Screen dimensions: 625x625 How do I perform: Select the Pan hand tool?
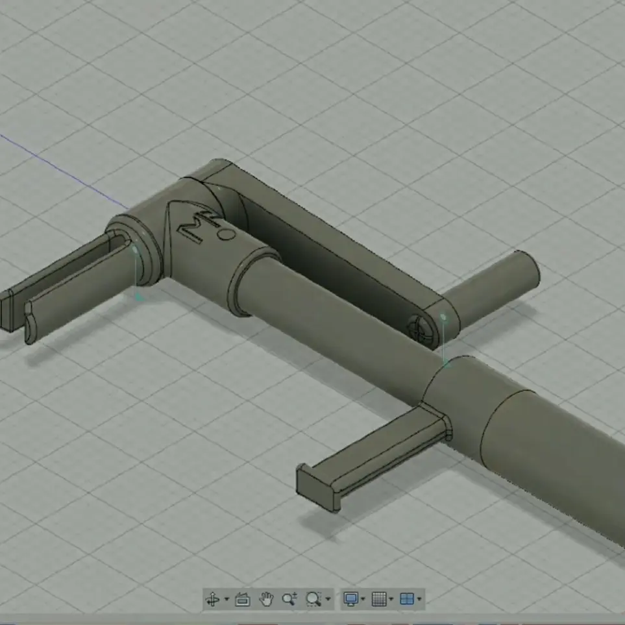(x=266, y=599)
